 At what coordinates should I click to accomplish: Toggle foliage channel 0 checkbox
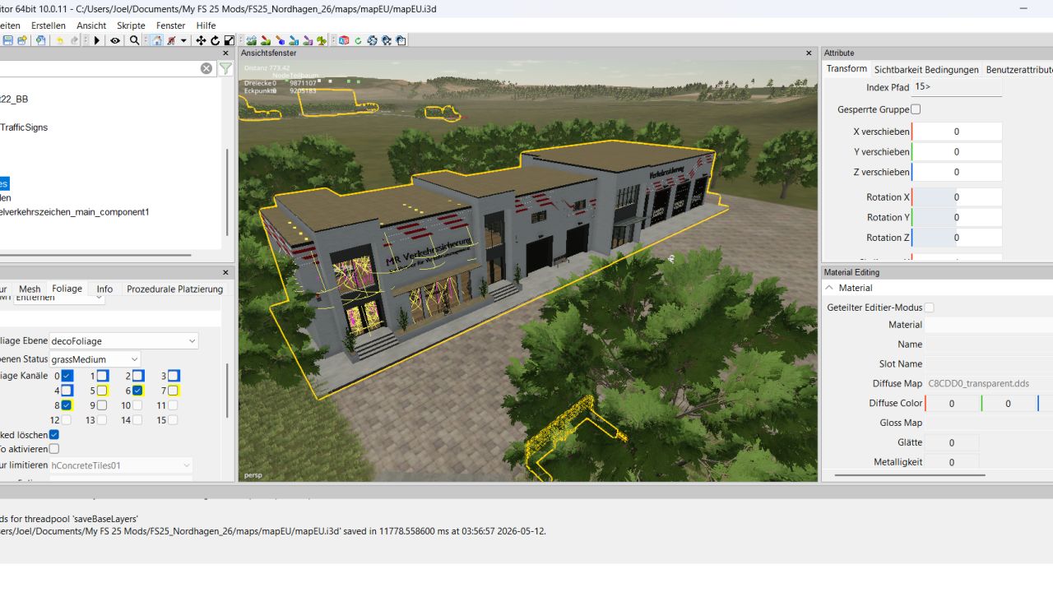tap(67, 376)
